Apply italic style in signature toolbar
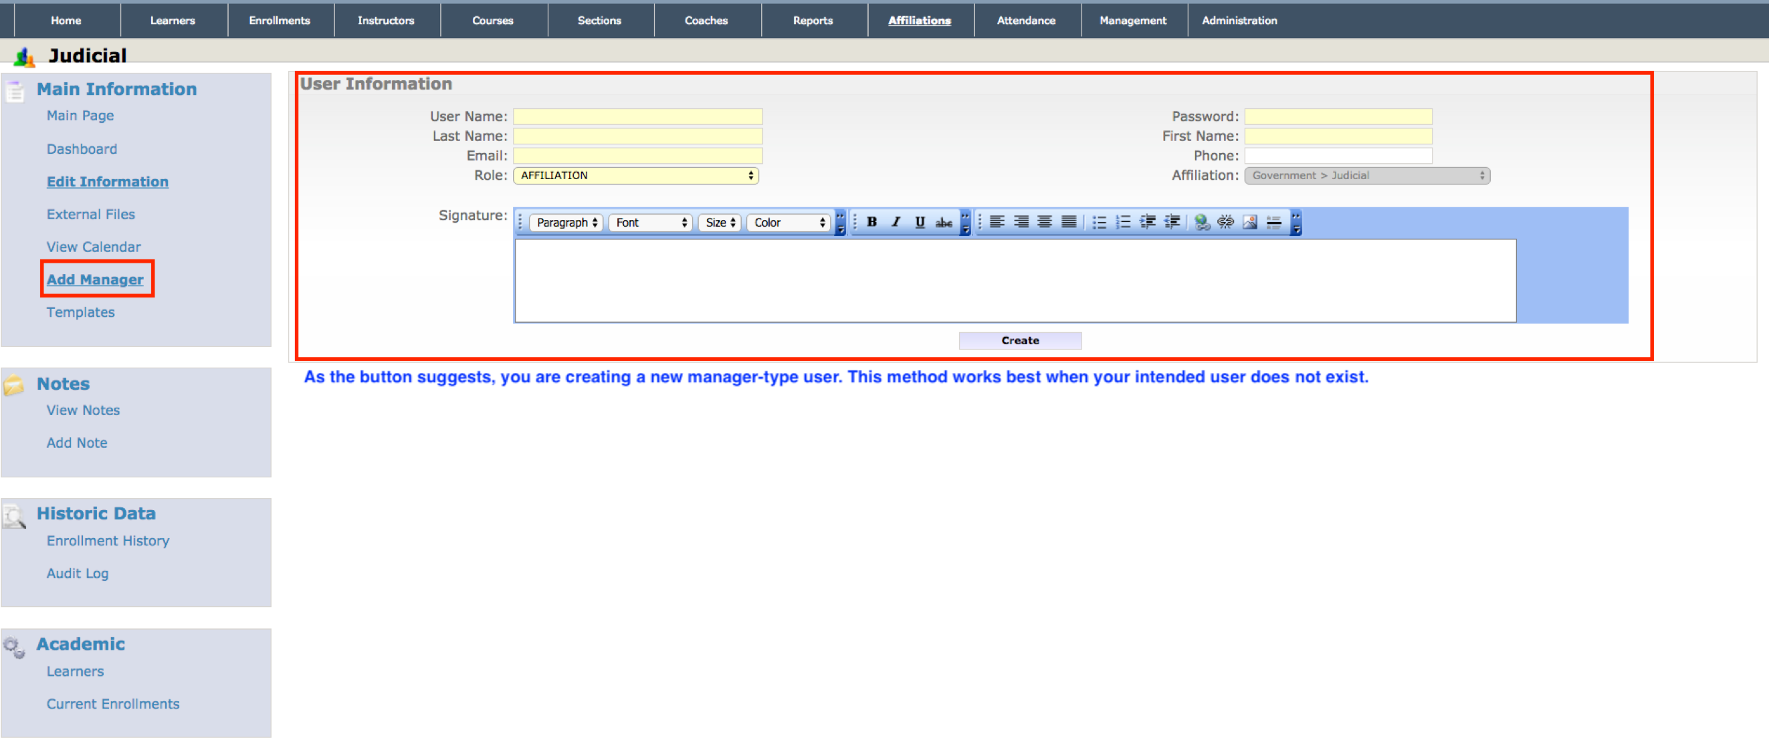The height and width of the screenshot is (738, 1769). click(896, 222)
